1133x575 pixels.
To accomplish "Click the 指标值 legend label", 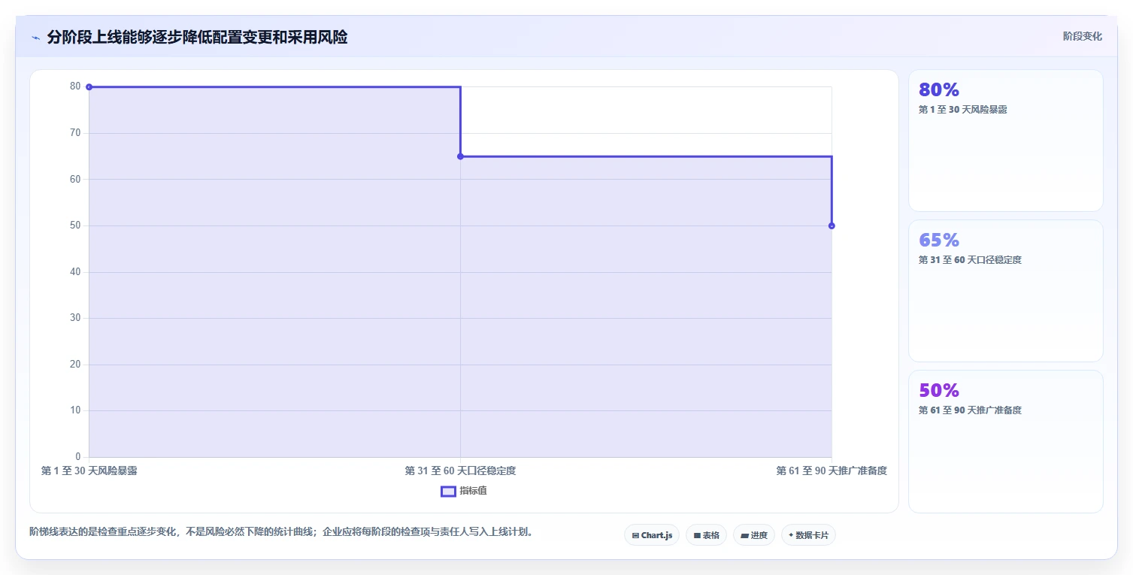I will [474, 491].
